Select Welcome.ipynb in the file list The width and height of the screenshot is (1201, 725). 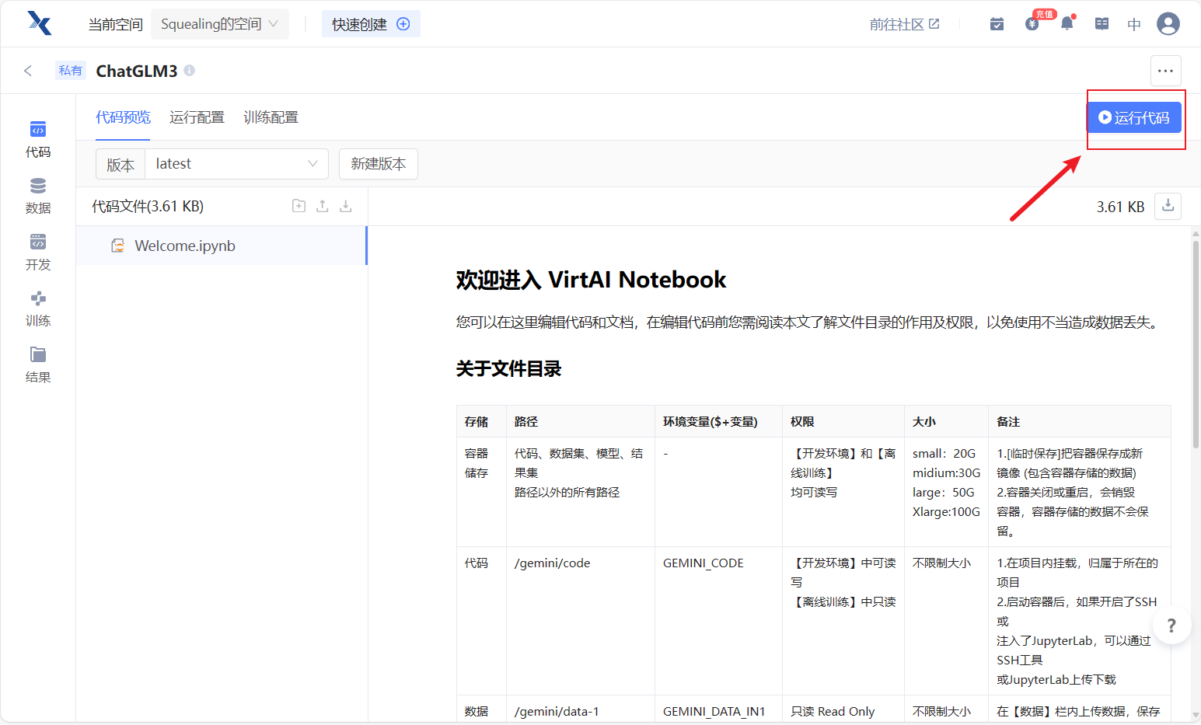[x=185, y=246]
